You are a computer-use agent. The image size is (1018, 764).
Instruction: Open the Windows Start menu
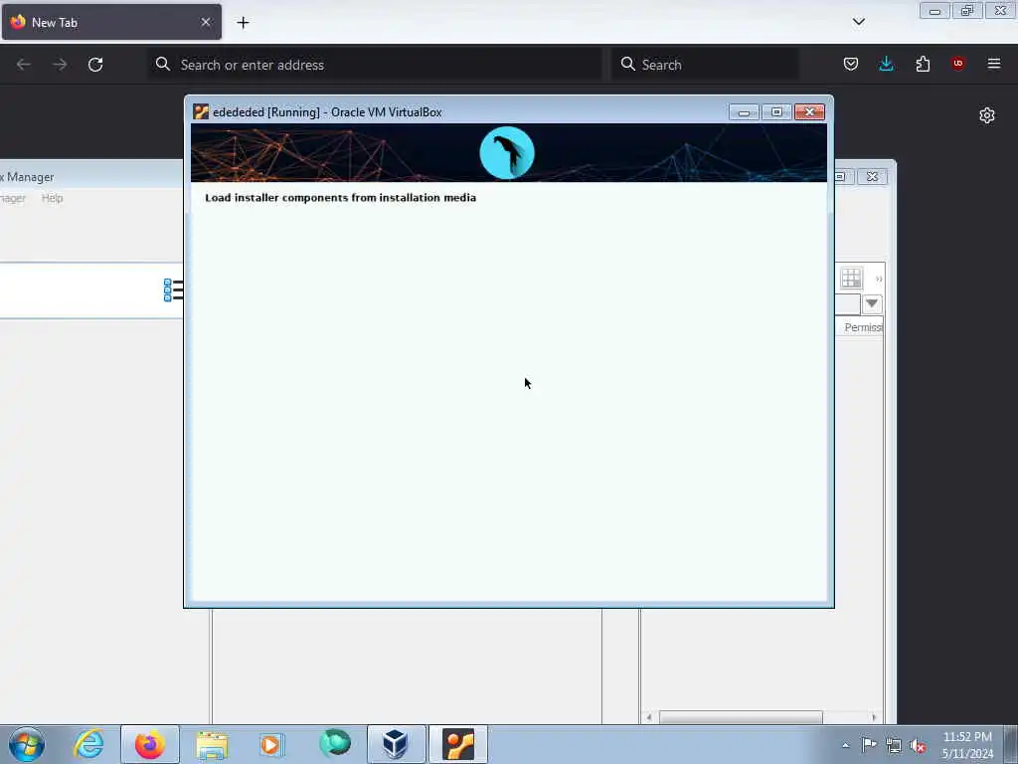click(x=27, y=744)
